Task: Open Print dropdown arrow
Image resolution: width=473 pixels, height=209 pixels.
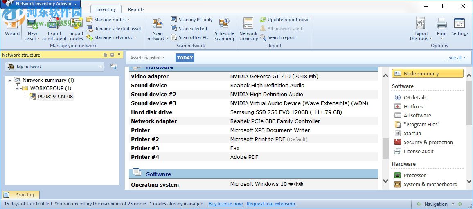Action: coord(441,39)
